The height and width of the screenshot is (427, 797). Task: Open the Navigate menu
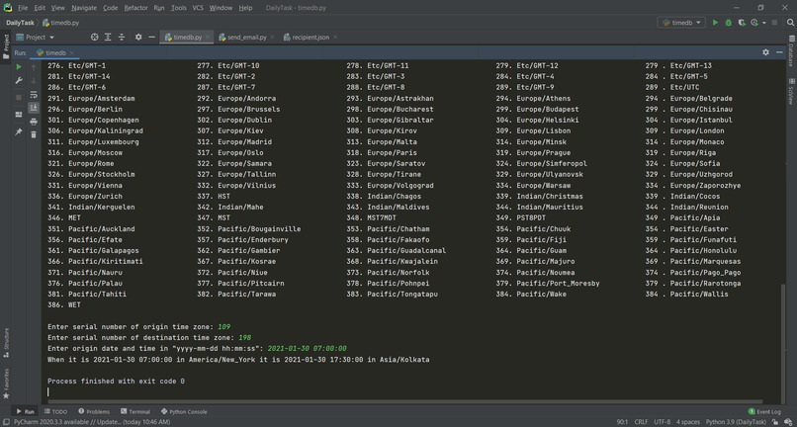pyautogui.click(x=84, y=8)
